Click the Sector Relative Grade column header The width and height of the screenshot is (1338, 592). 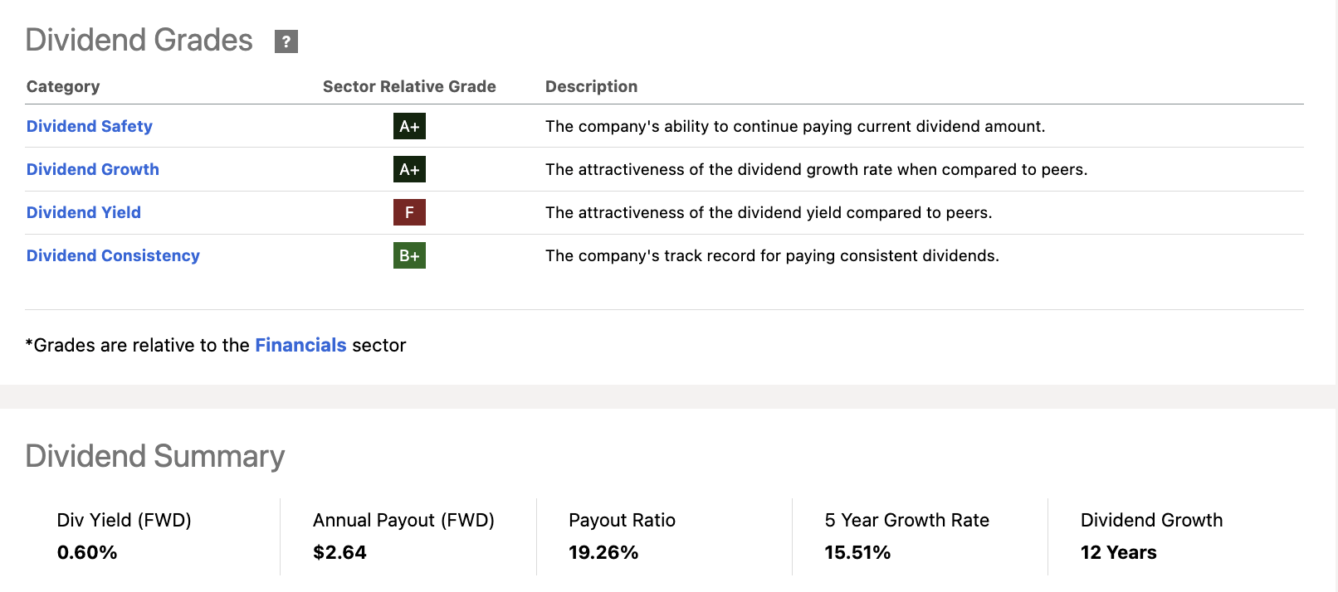[x=409, y=86]
